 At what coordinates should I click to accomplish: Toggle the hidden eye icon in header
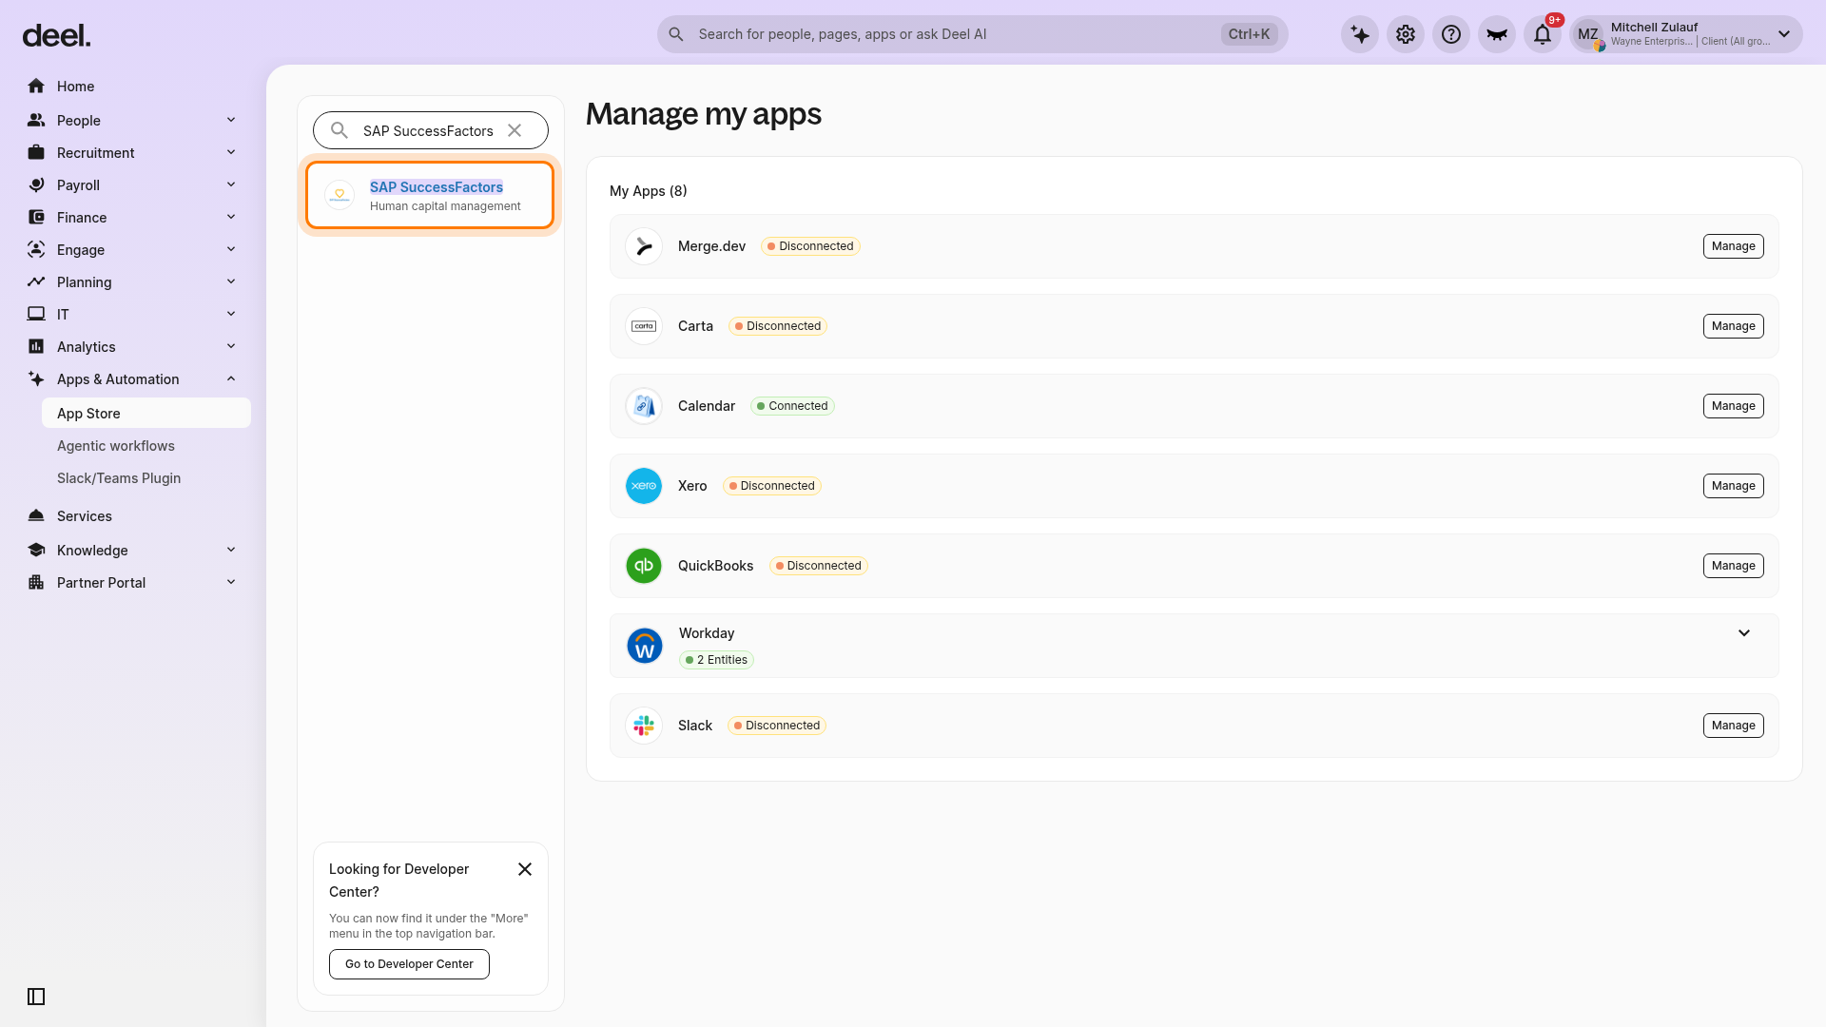1497,35
